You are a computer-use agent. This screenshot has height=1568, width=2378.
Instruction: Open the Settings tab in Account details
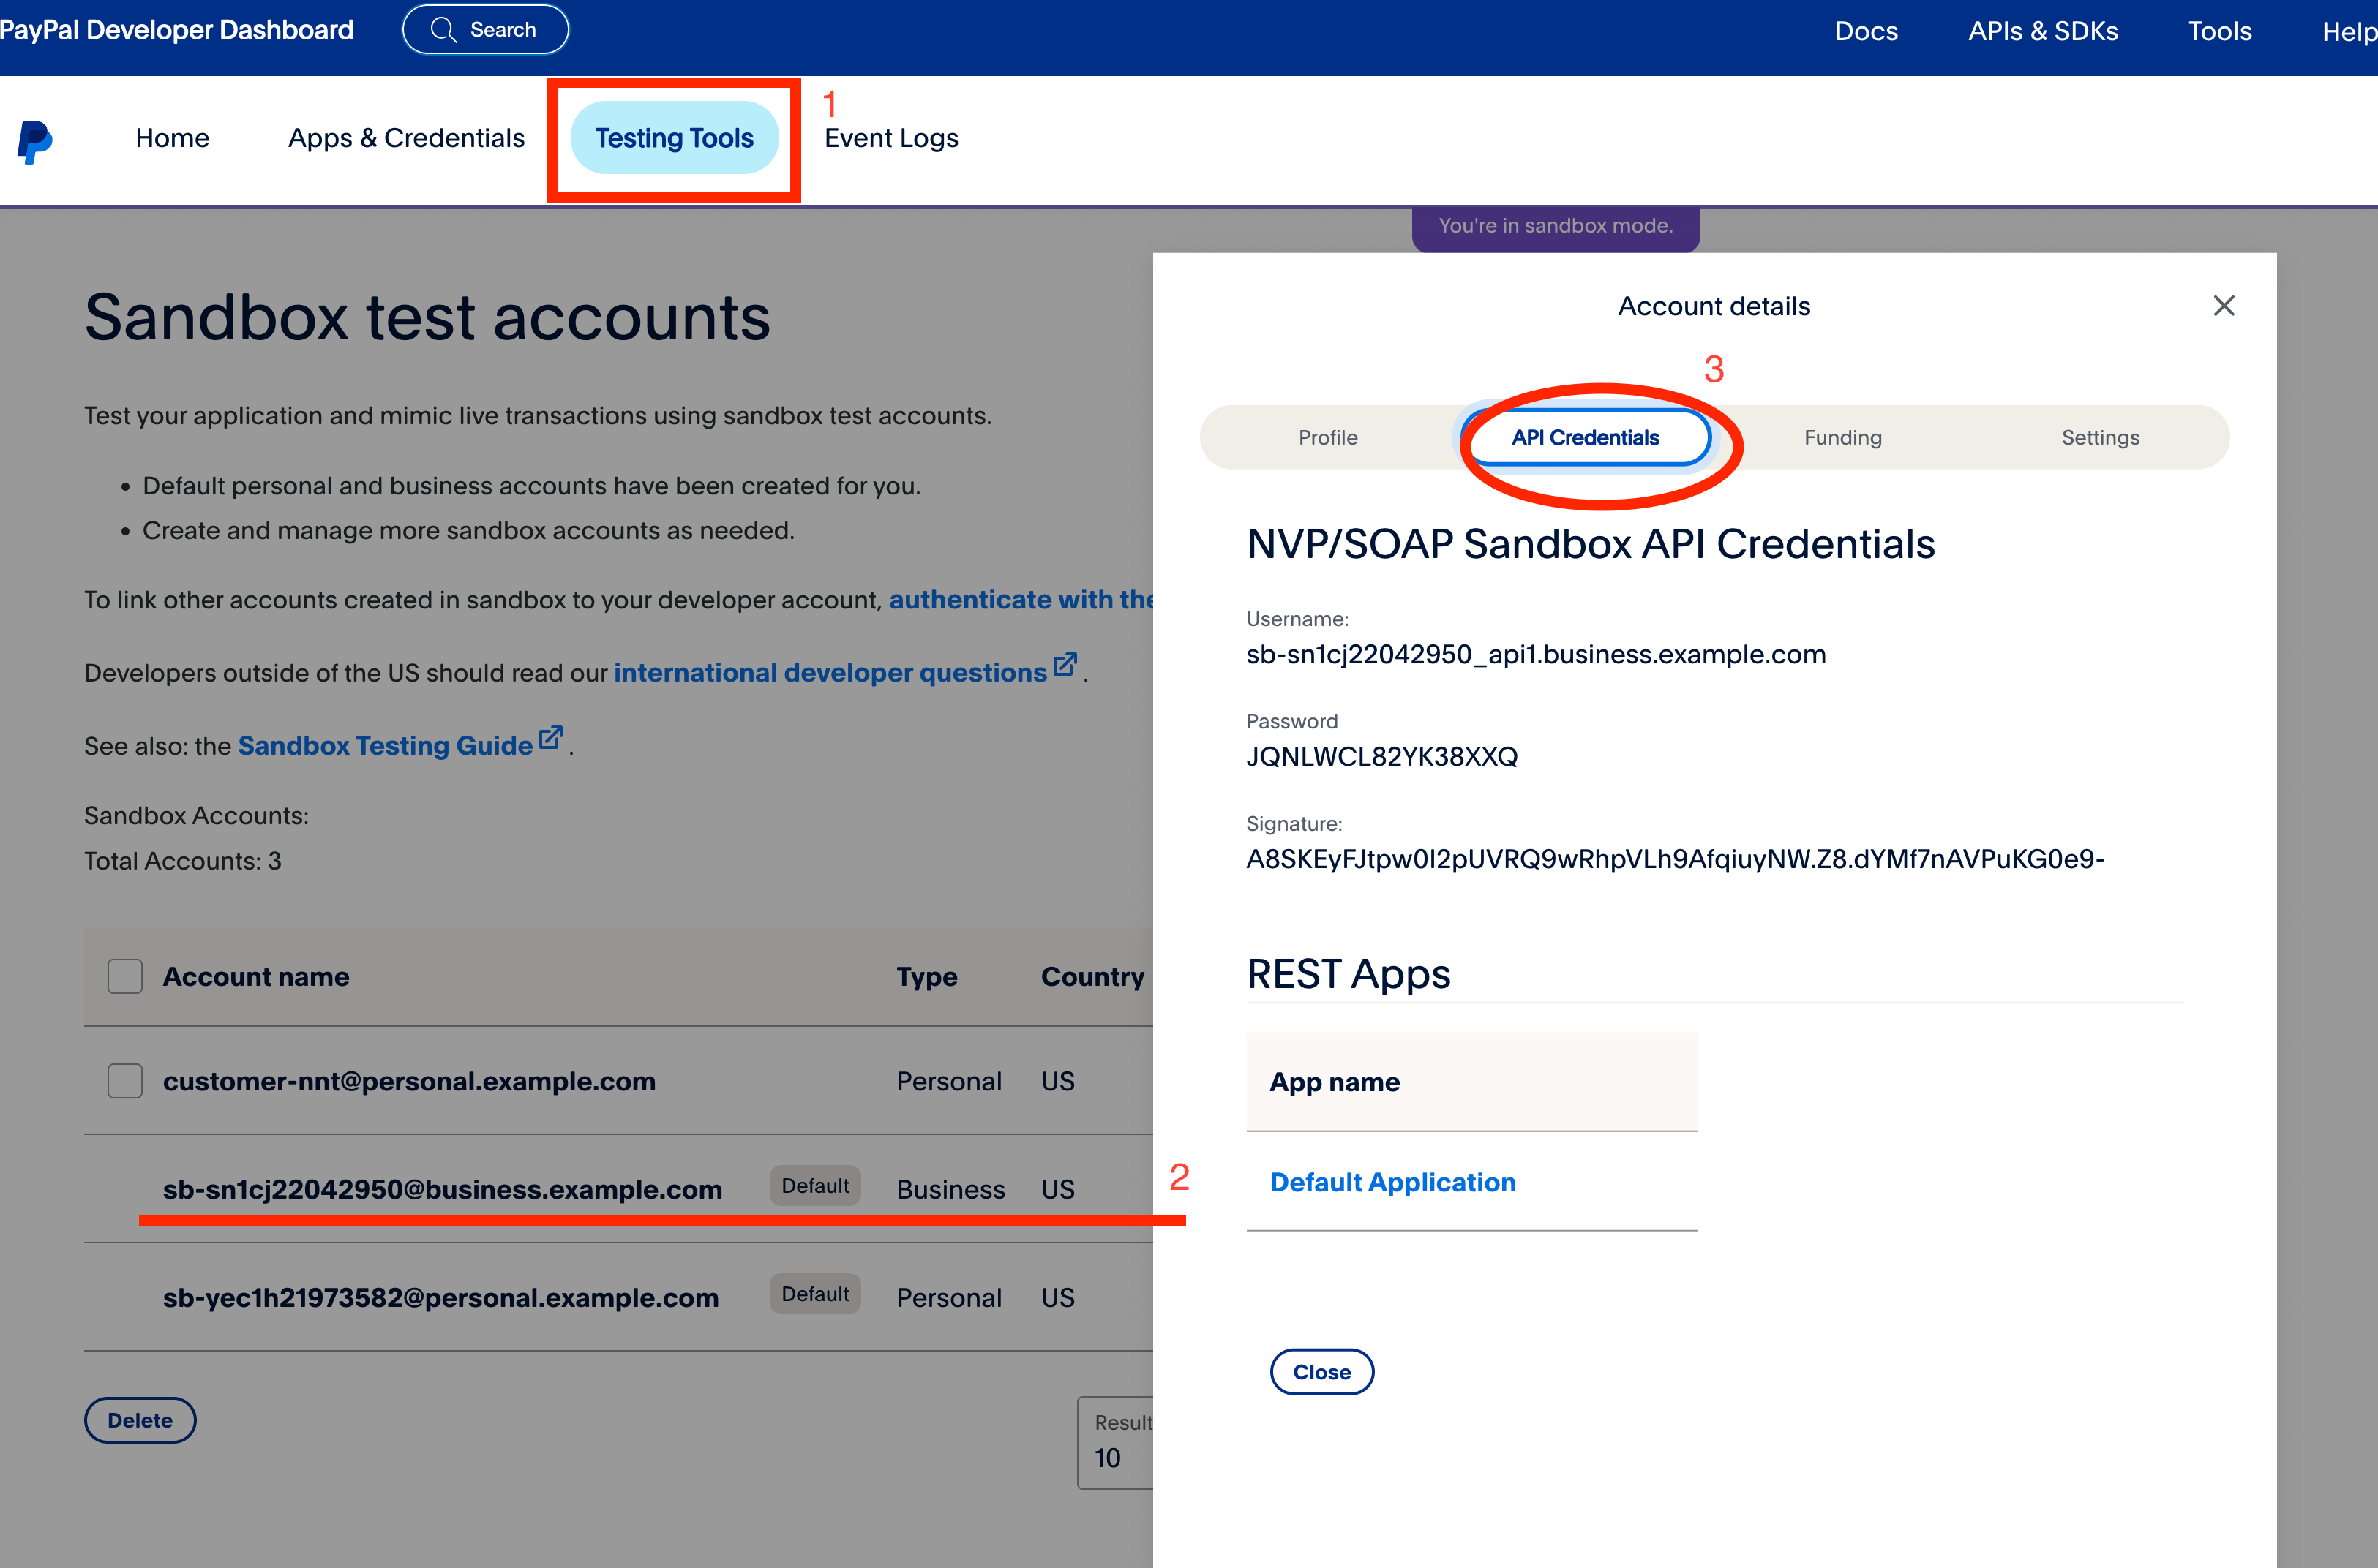tap(2100, 438)
